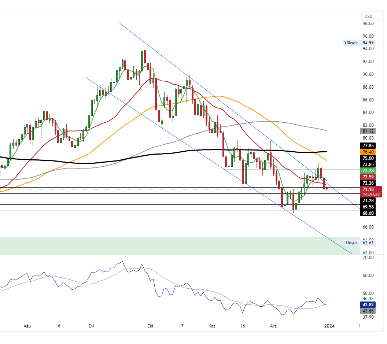Click the 75.00 horizontal level label
Screen dimensions: 387x344
pyautogui.click(x=368, y=158)
